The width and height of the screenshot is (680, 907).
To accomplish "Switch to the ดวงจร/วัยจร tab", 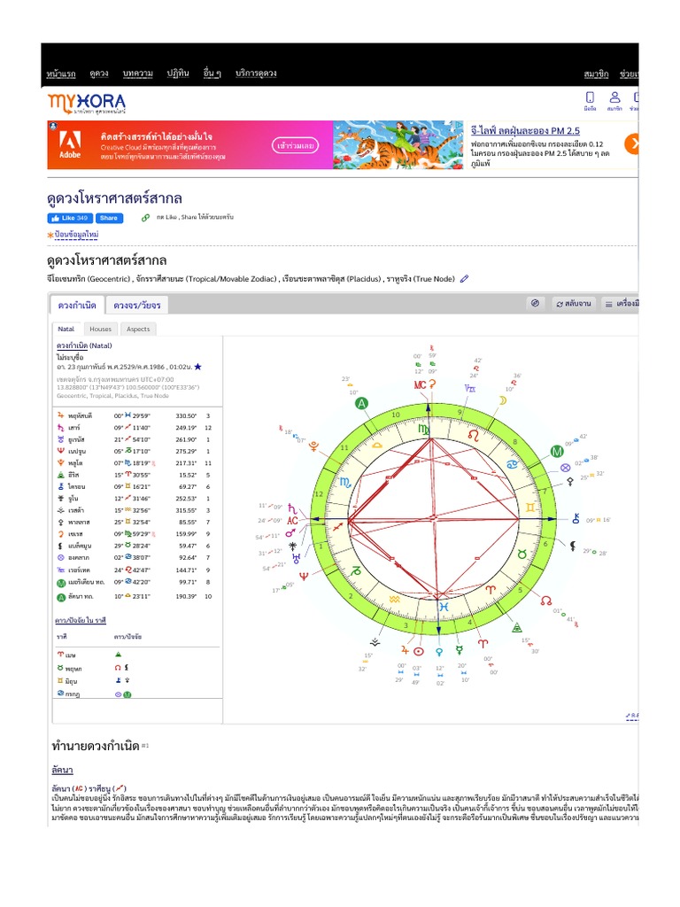I will (137, 305).
